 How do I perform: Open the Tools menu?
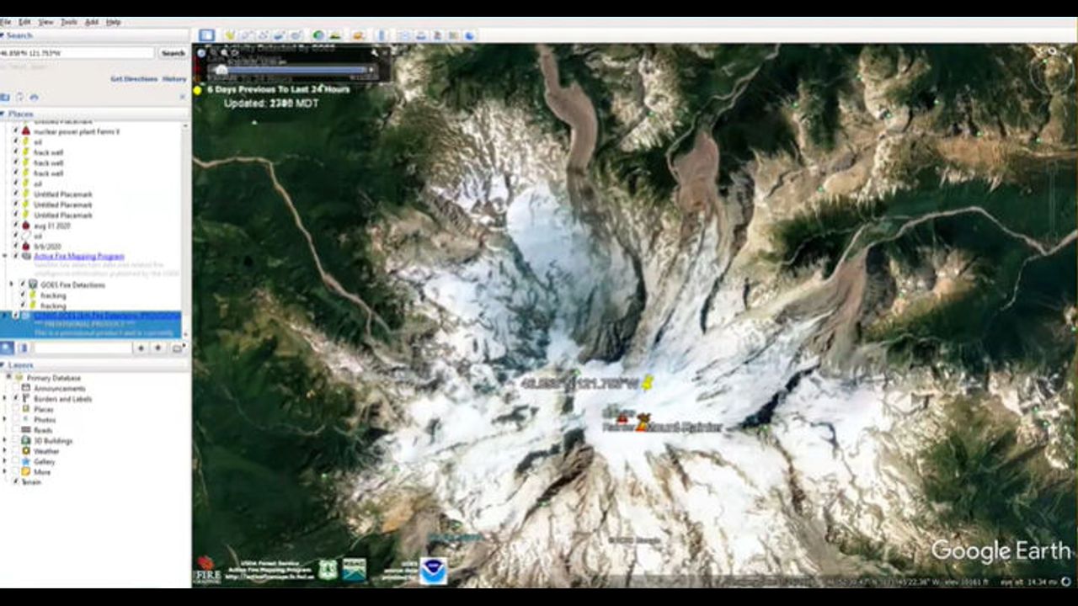pos(68,22)
